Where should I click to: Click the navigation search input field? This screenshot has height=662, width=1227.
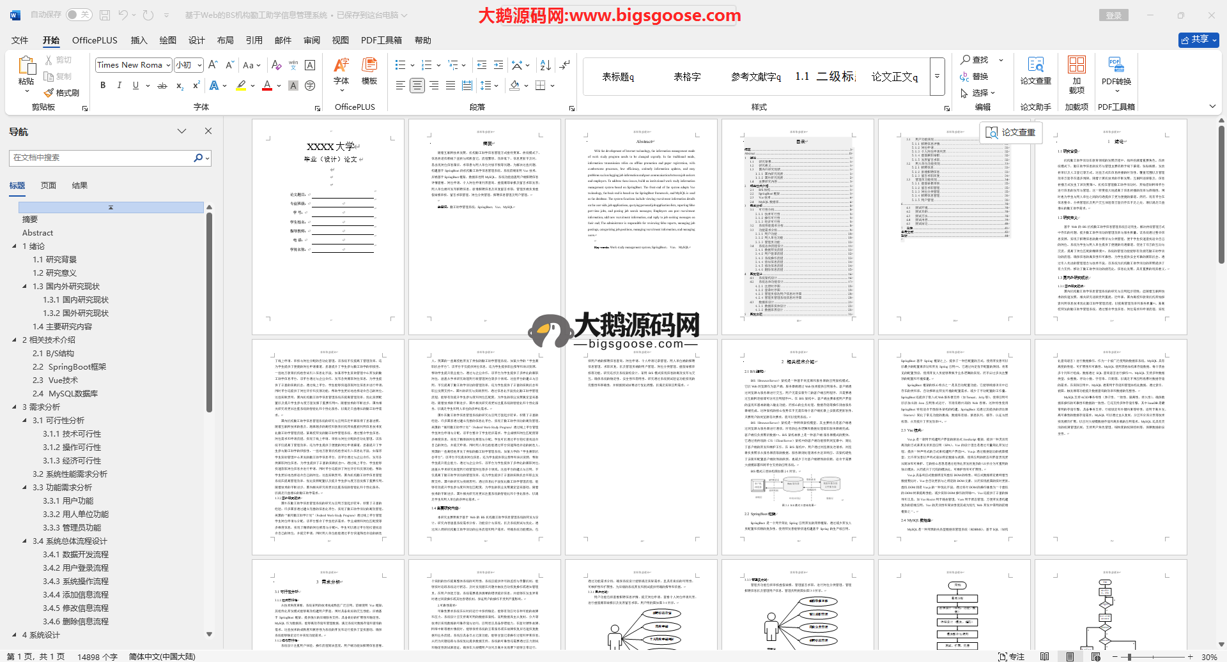pos(102,158)
